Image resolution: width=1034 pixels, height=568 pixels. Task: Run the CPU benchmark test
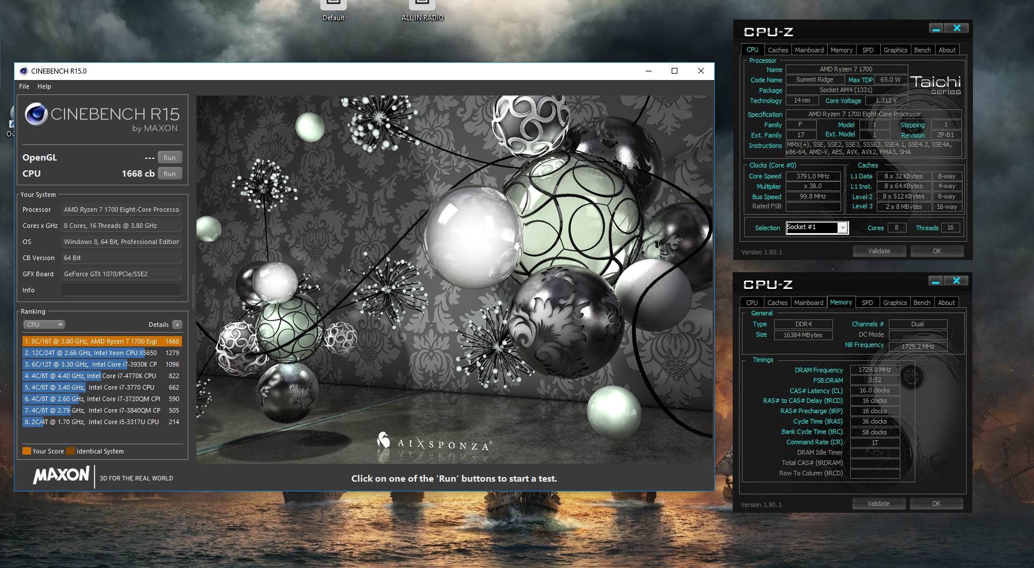(169, 174)
